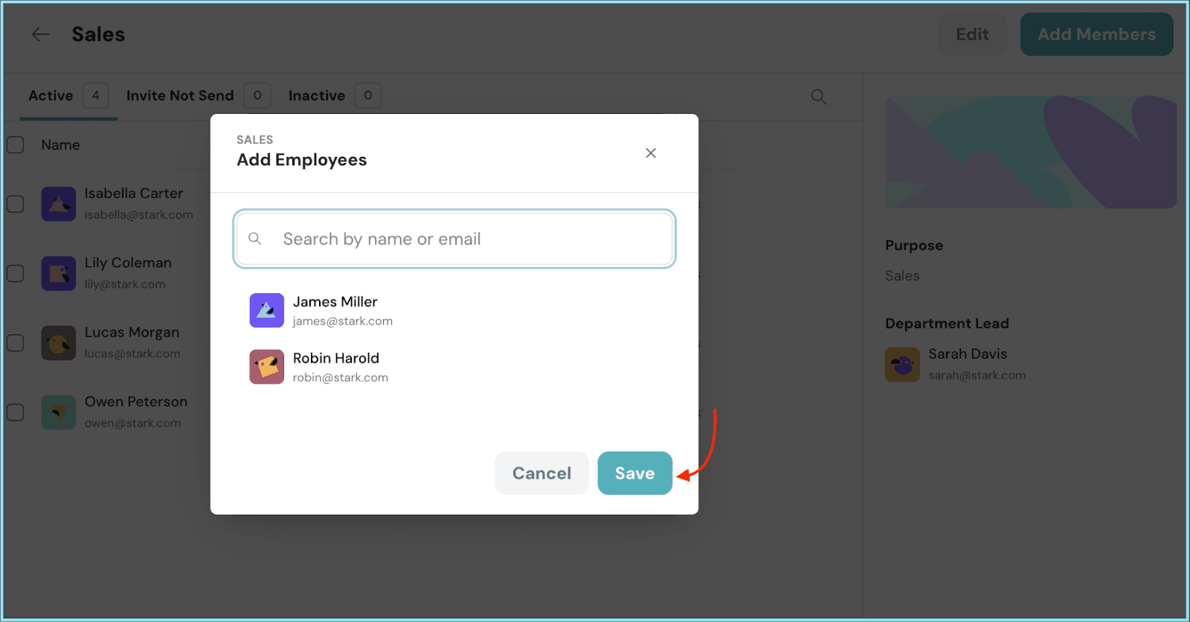Click Robin Harold's avatar icon

coord(266,367)
